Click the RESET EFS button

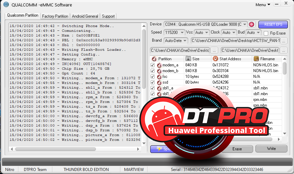(x=273, y=24)
